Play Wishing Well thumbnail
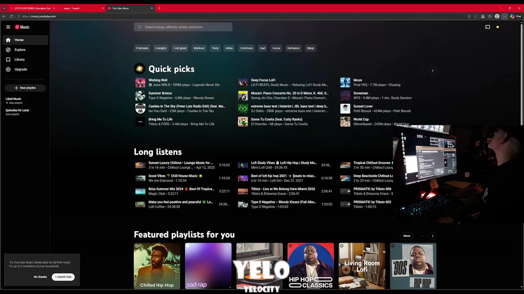 tap(140, 82)
